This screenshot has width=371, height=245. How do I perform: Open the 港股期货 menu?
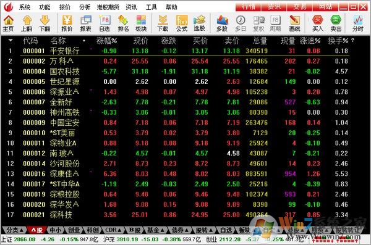click(x=108, y=7)
